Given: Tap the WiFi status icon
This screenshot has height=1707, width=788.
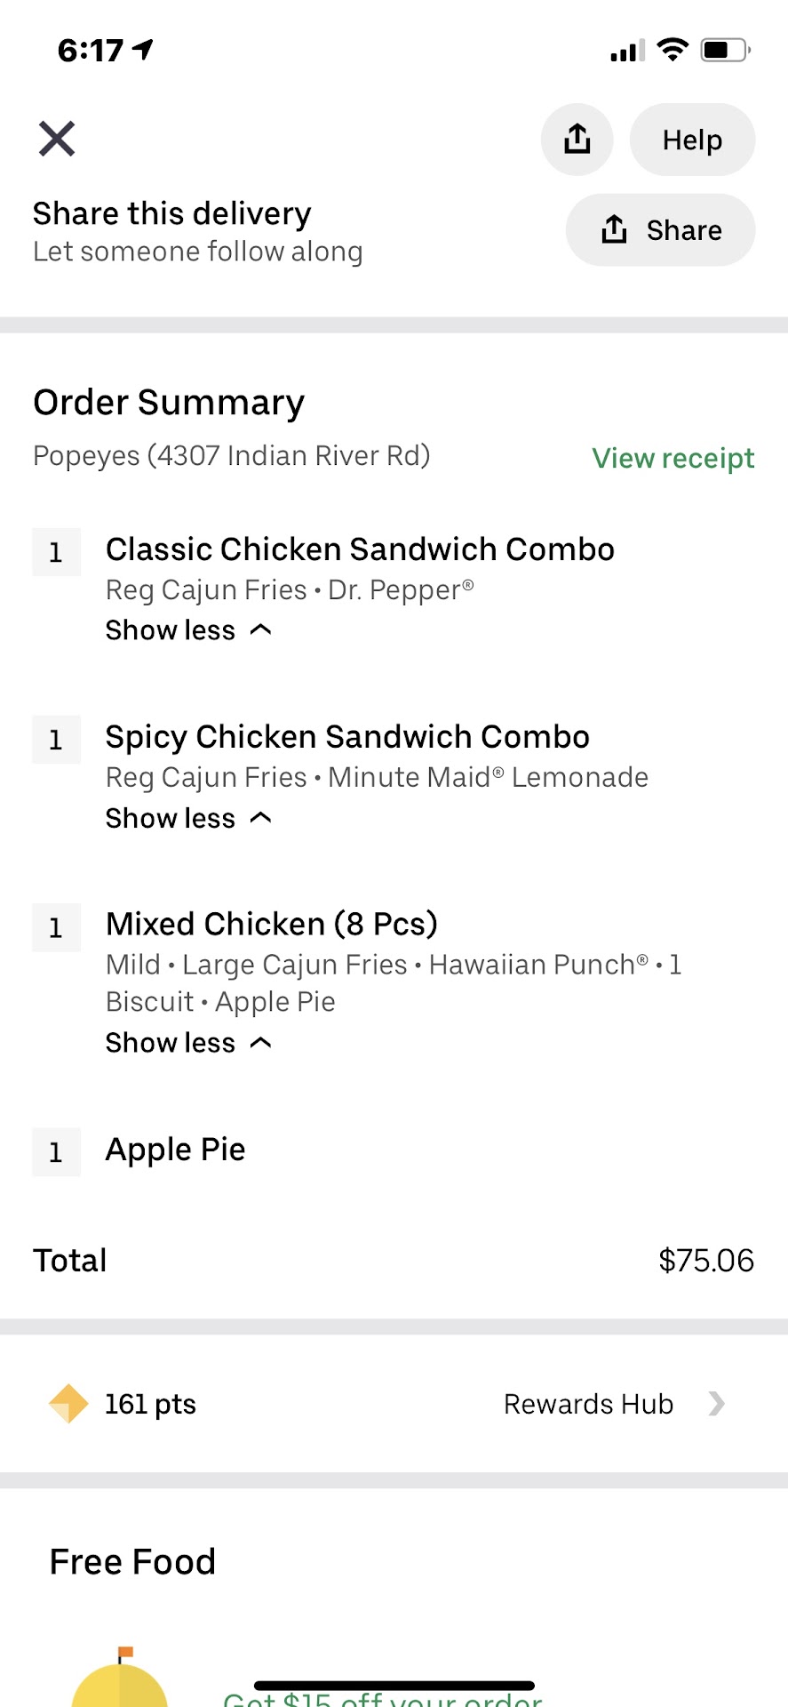Looking at the screenshot, I should click(673, 50).
